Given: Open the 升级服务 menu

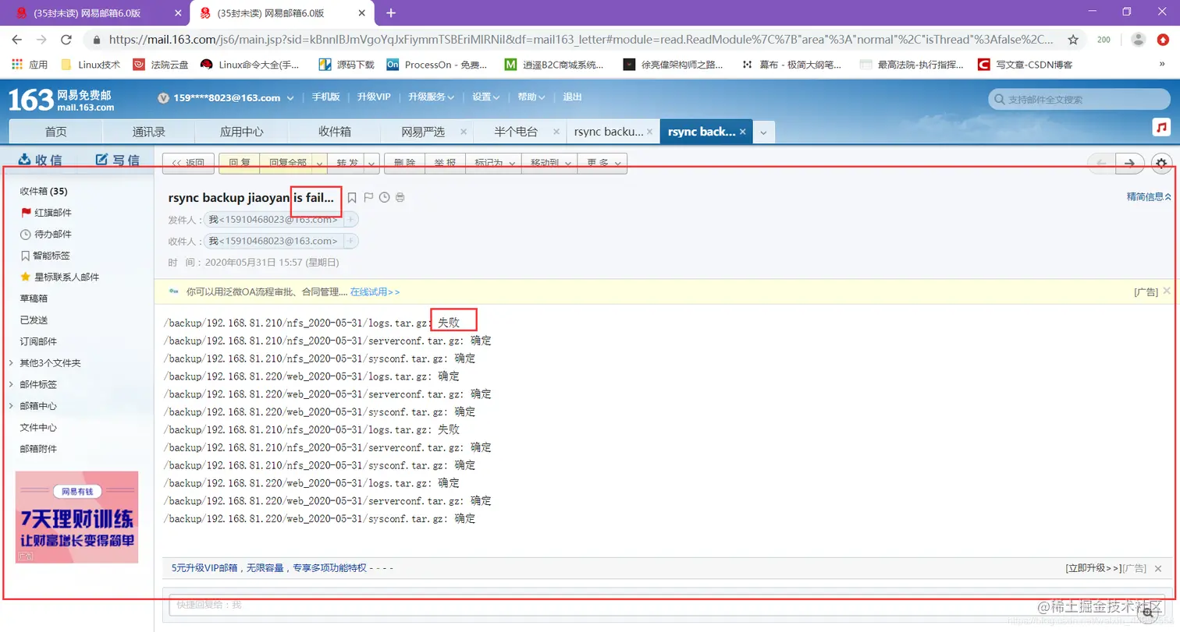Looking at the screenshot, I should point(430,97).
